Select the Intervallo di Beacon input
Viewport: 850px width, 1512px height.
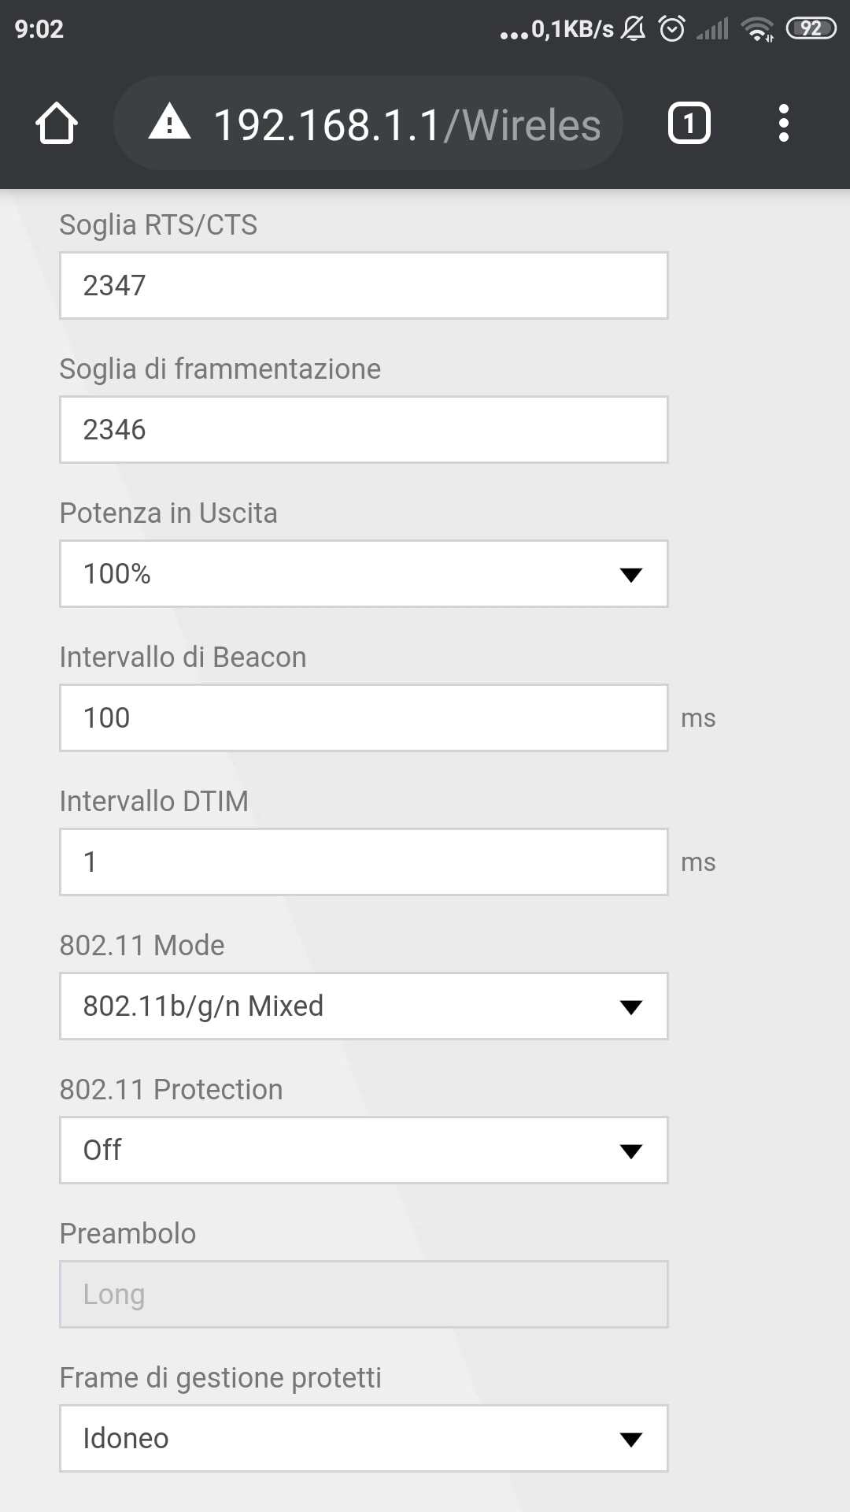364,717
